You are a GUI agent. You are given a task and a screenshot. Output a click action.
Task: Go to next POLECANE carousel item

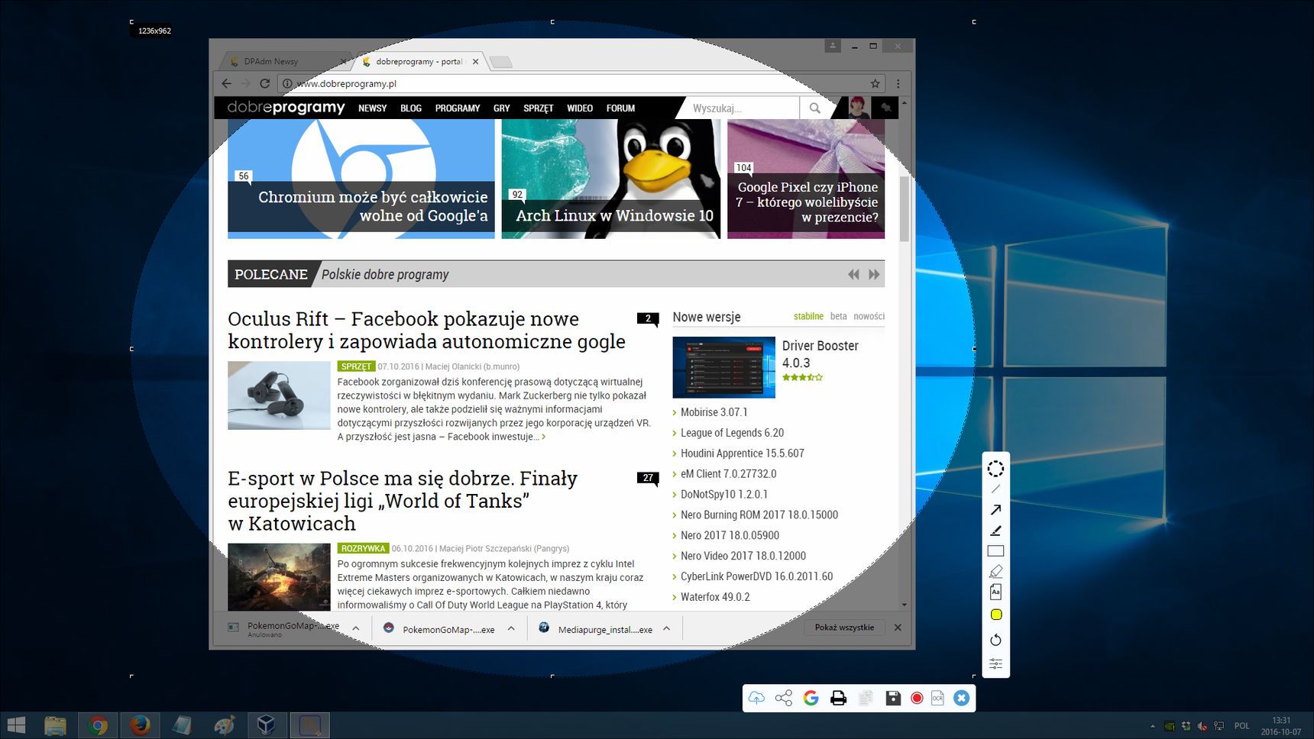pos(874,274)
